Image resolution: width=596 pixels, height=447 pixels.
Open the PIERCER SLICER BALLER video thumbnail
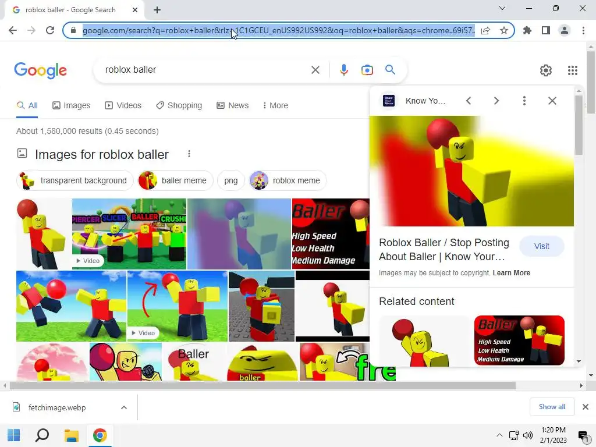129,234
